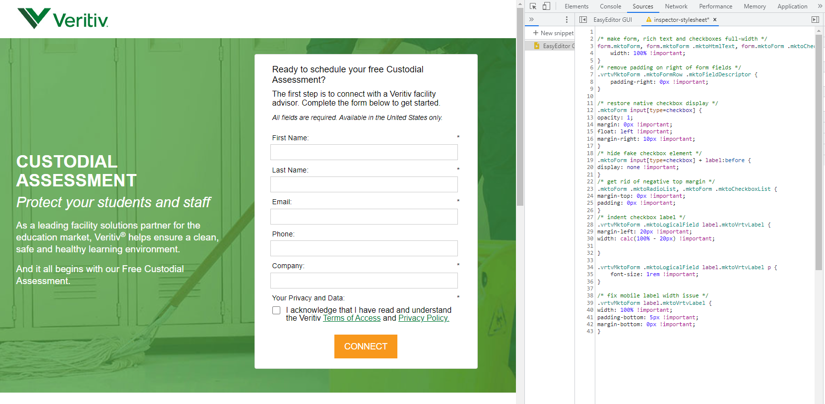Select the inspector-stylesheet editor tab
This screenshot has width=825, height=404.
pos(681,20)
